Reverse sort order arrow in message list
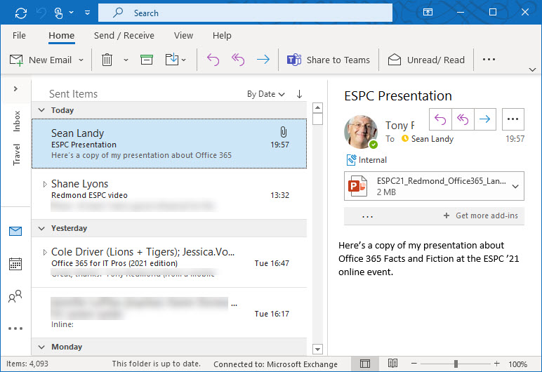 pyautogui.click(x=300, y=94)
